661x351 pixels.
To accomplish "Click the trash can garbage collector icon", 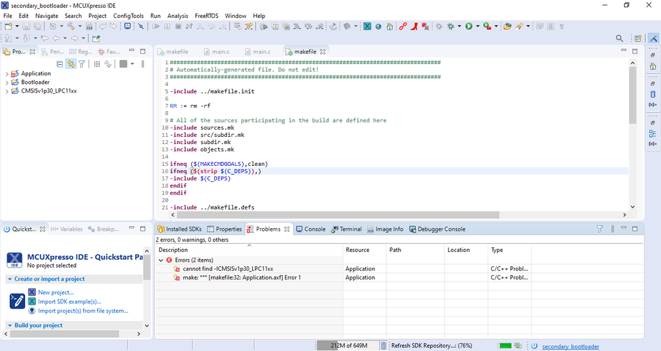I will (384, 346).
